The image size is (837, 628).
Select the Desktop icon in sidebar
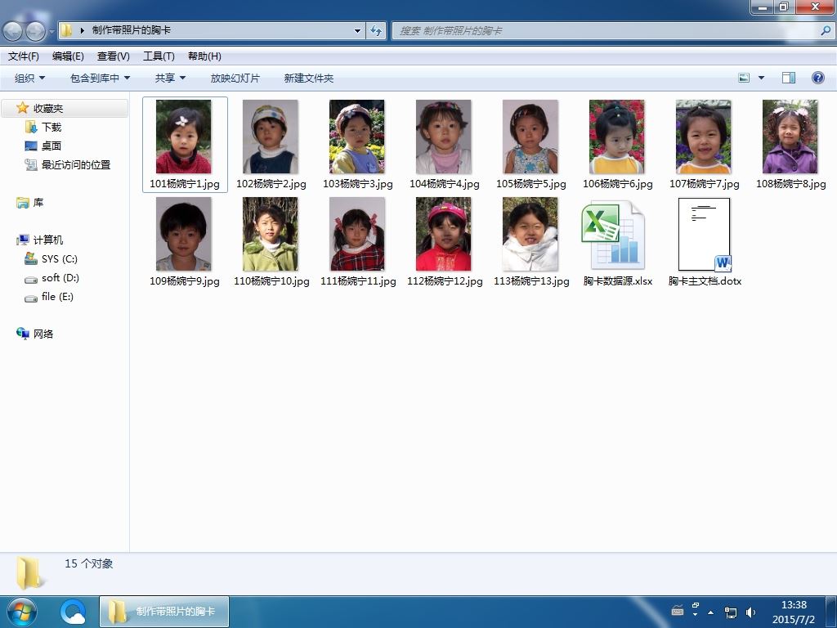tap(31, 146)
